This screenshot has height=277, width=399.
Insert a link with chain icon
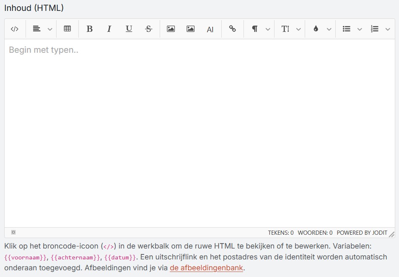232,29
